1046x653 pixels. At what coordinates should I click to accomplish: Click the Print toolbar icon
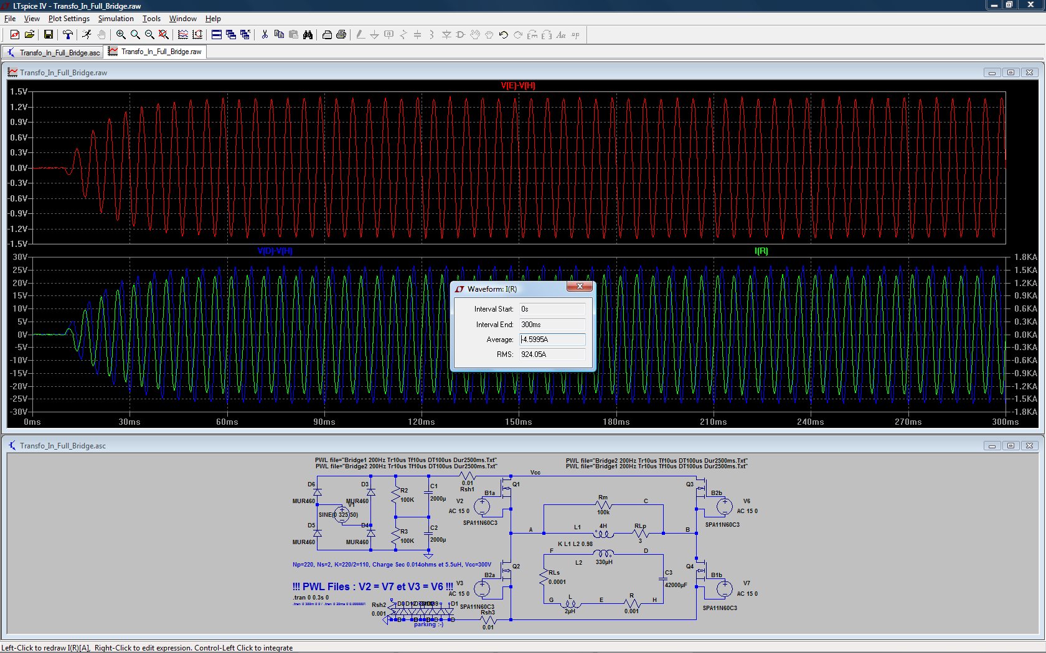(341, 35)
